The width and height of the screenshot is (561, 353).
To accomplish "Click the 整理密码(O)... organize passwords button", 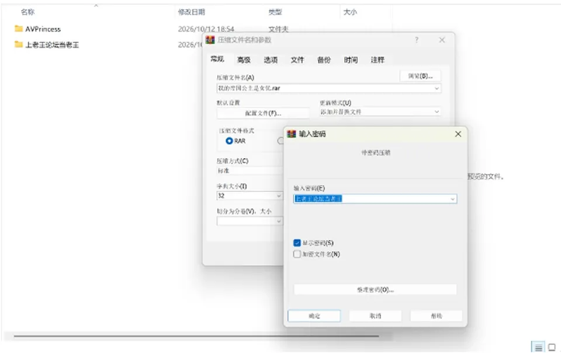I will tap(375, 289).
